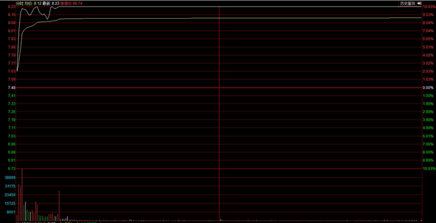Viewport: 436px width, 223px height.
Task: Click the 8.01 price axis label
Action: point(12,31)
